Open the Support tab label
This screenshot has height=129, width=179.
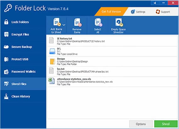[x=165, y=12]
